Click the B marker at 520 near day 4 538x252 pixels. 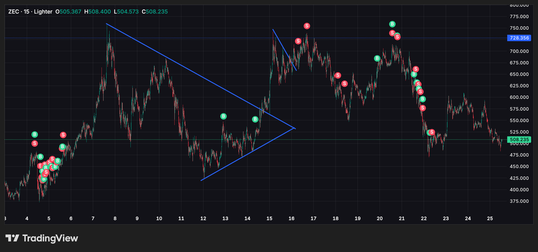[x=35, y=135]
